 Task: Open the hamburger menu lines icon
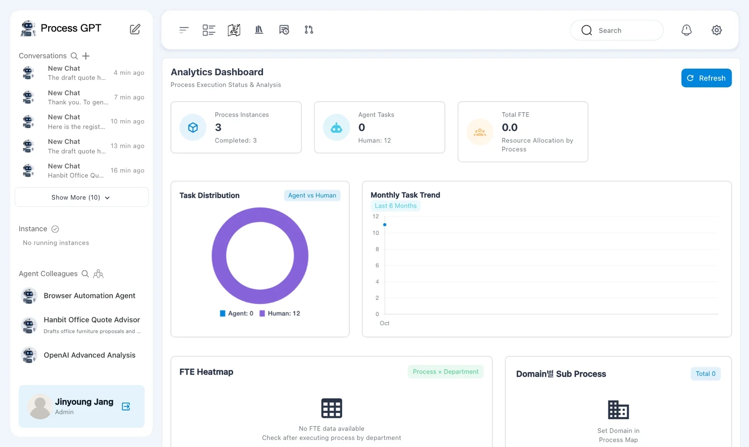pyautogui.click(x=184, y=30)
